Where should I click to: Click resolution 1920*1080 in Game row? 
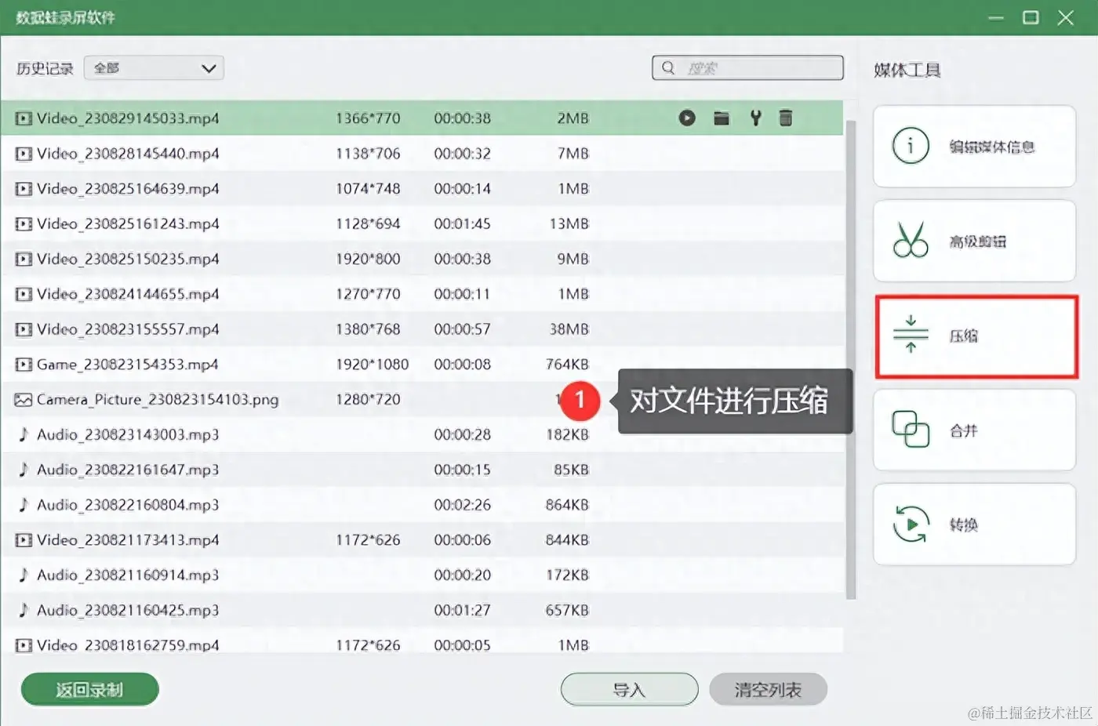[x=373, y=365]
